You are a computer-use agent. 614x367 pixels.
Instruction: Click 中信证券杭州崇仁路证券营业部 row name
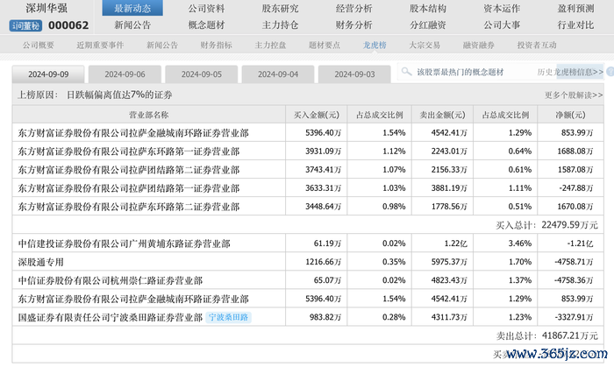pyautogui.click(x=110, y=280)
